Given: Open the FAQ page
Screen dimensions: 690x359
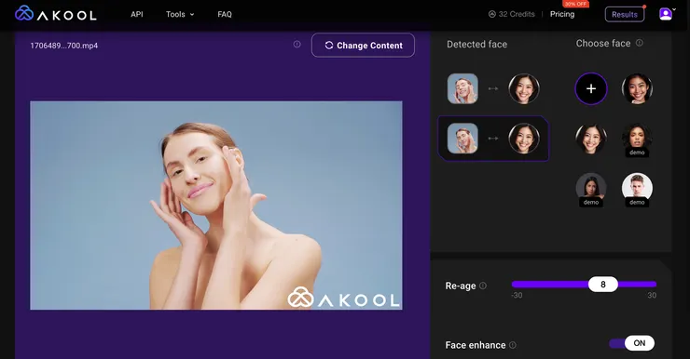Looking at the screenshot, I should click(x=225, y=14).
